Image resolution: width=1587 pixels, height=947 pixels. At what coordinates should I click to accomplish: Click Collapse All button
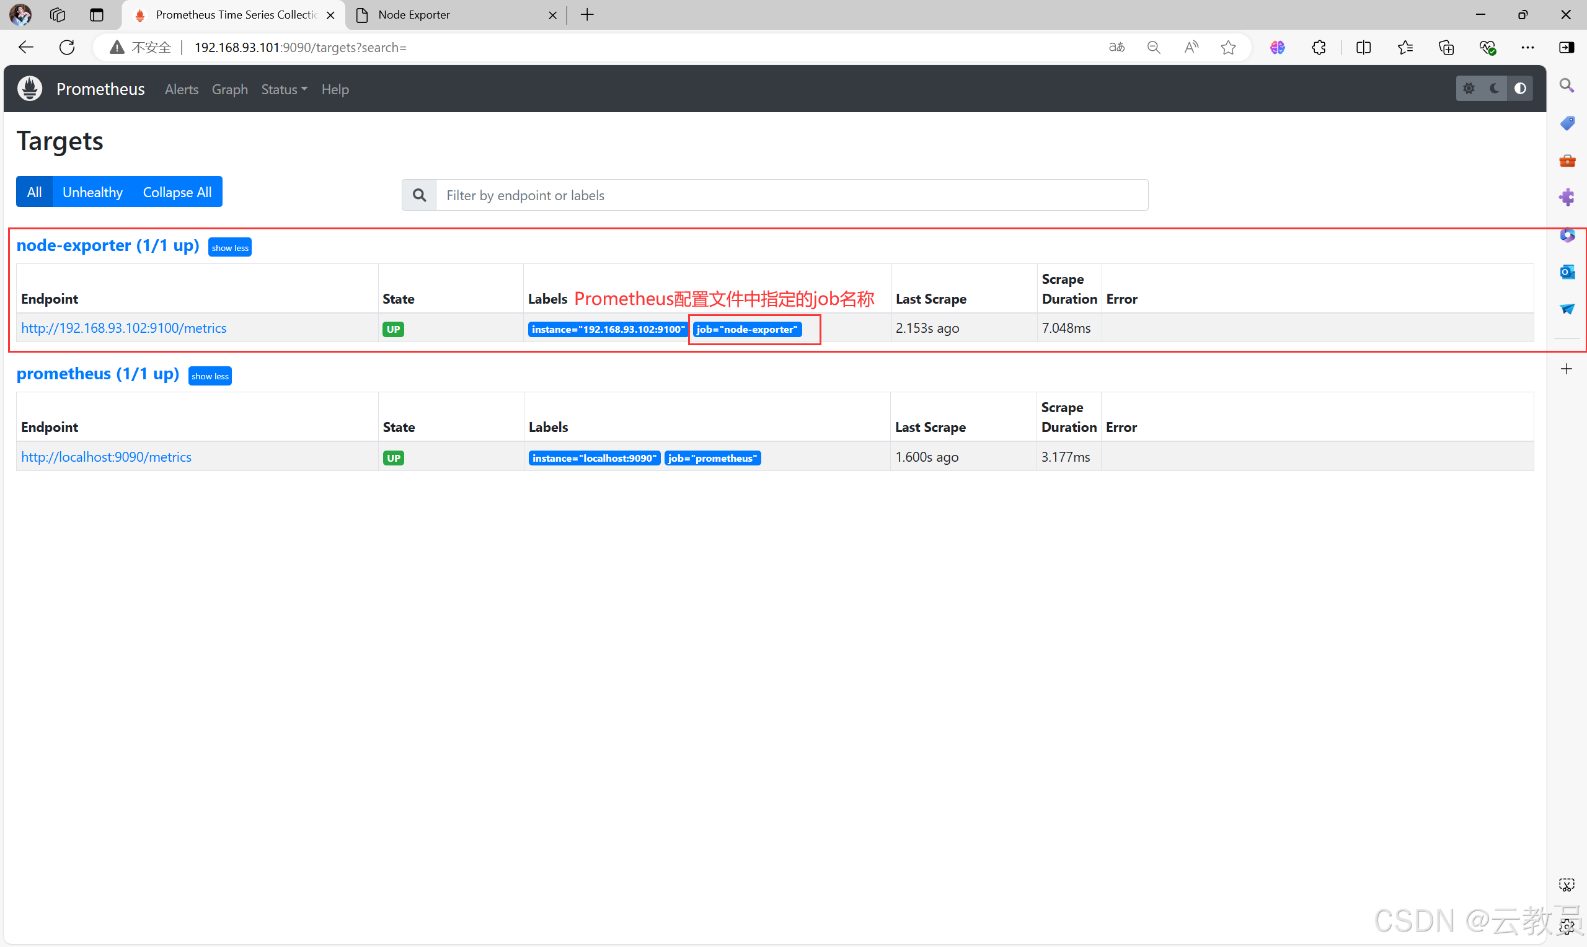pos(176,192)
